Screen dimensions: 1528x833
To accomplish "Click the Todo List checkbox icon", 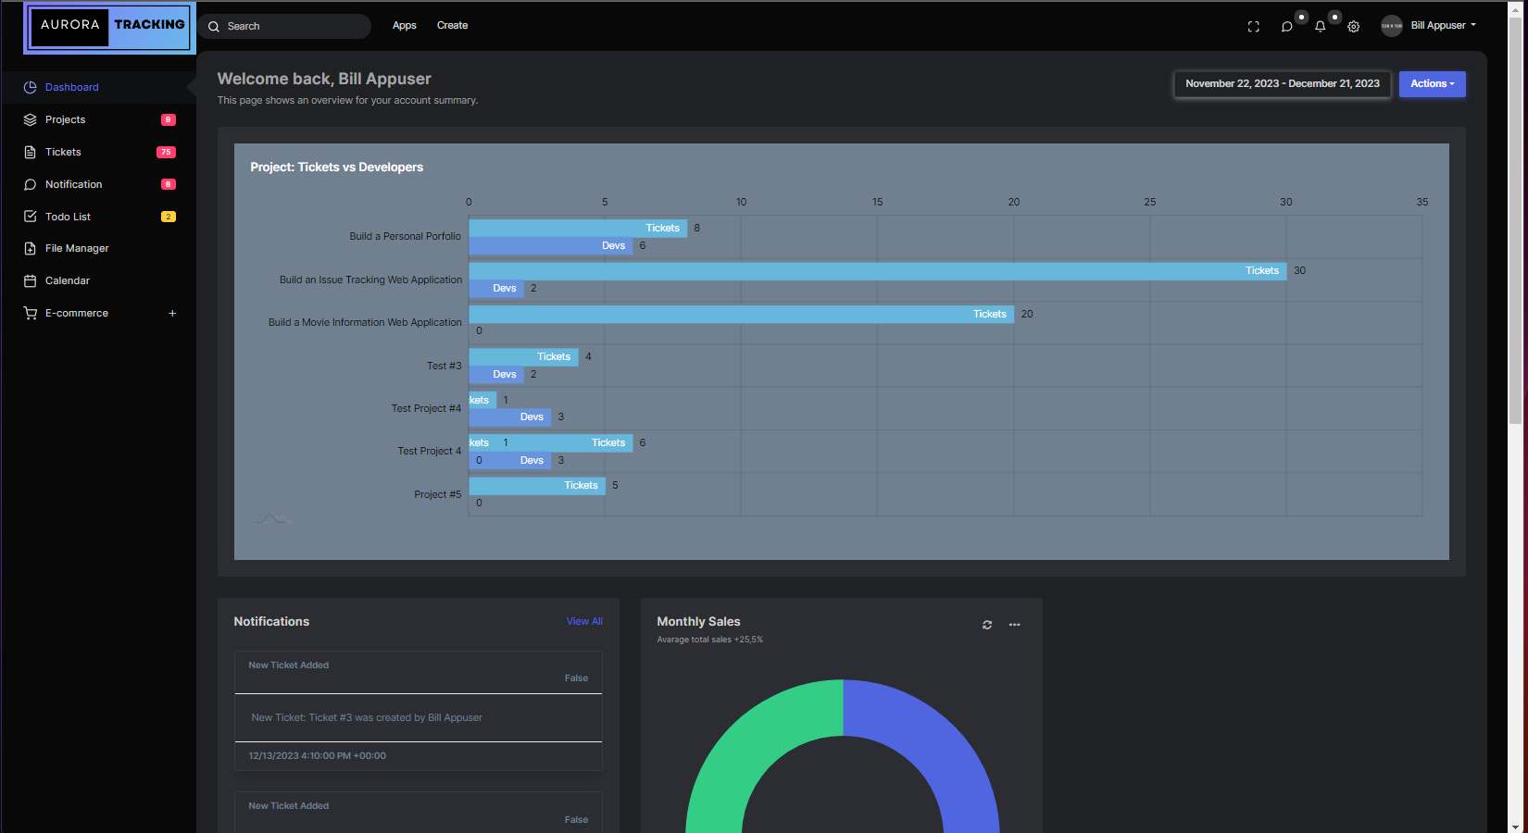I will (x=30, y=217).
